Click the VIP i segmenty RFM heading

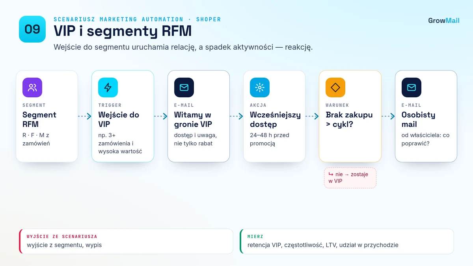(123, 31)
